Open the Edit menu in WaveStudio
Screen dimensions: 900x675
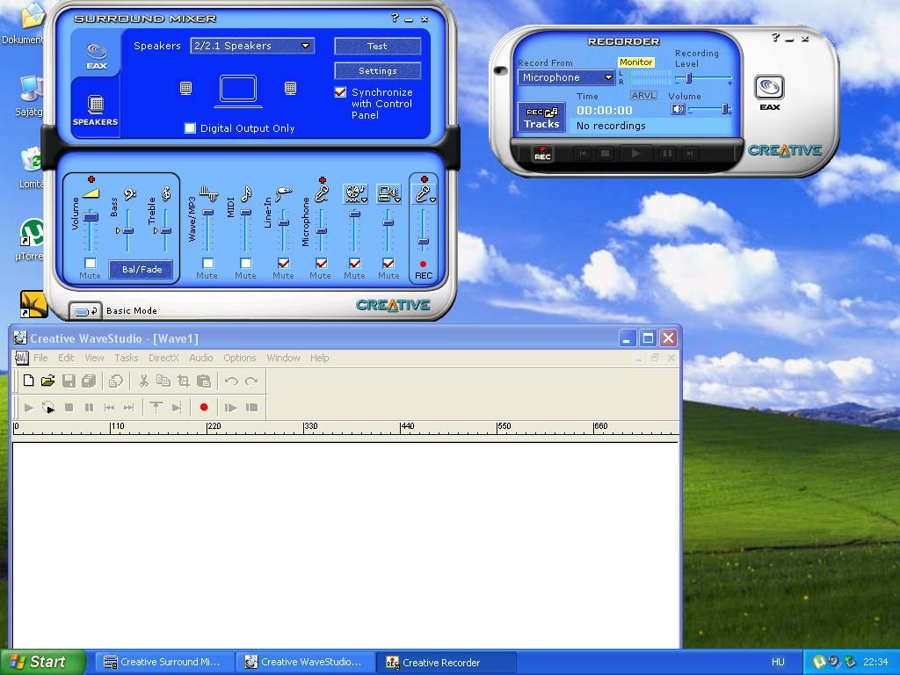(66, 358)
